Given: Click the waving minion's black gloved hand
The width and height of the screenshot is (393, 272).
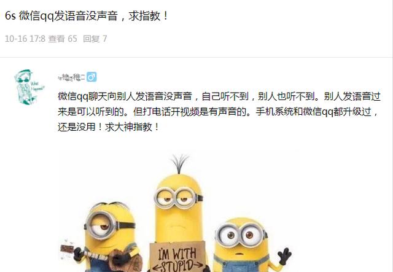Looking at the screenshot, I should click(x=284, y=256).
